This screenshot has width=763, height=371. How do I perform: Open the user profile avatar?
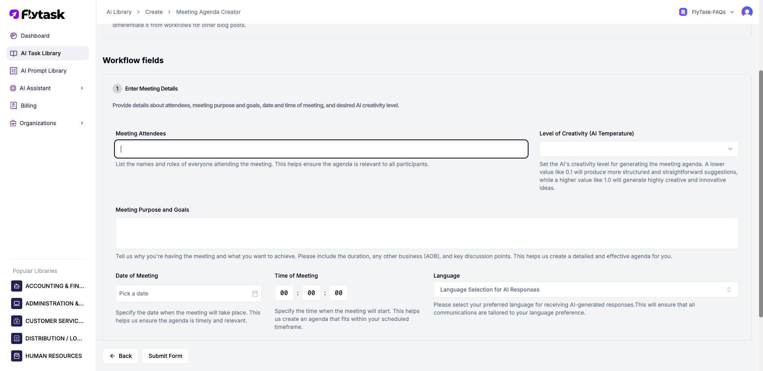tap(747, 12)
